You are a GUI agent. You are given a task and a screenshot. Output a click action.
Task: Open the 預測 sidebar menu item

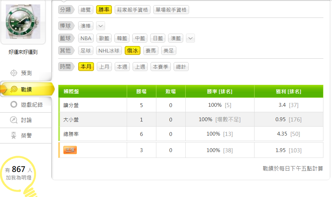25,73
